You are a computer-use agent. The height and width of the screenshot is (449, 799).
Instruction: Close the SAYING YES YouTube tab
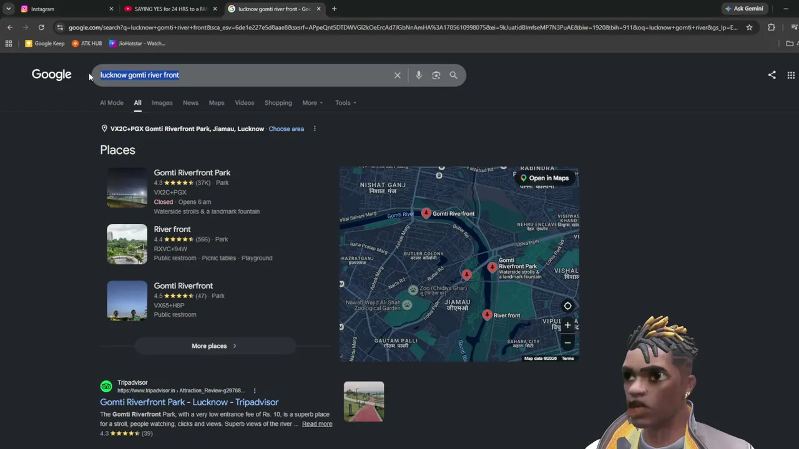(215, 9)
